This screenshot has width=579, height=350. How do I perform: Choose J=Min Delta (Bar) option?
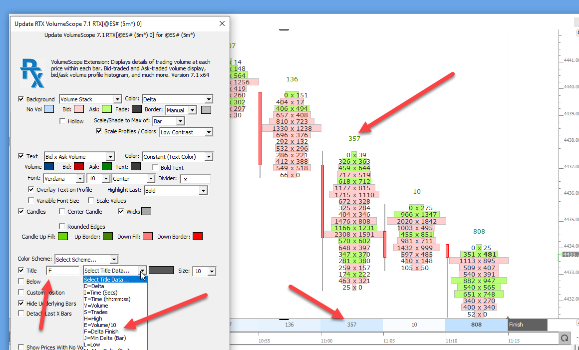point(115,338)
